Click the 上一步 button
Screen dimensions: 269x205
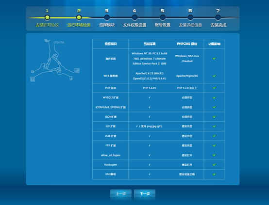pos(121,193)
